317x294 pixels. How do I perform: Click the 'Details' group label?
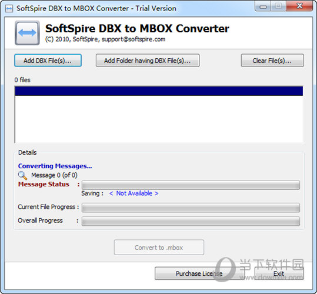pyautogui.click(x=27, y=152)
